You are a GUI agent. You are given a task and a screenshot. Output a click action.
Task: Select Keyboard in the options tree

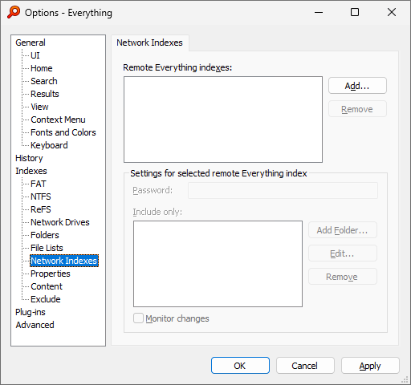(49, 145)
